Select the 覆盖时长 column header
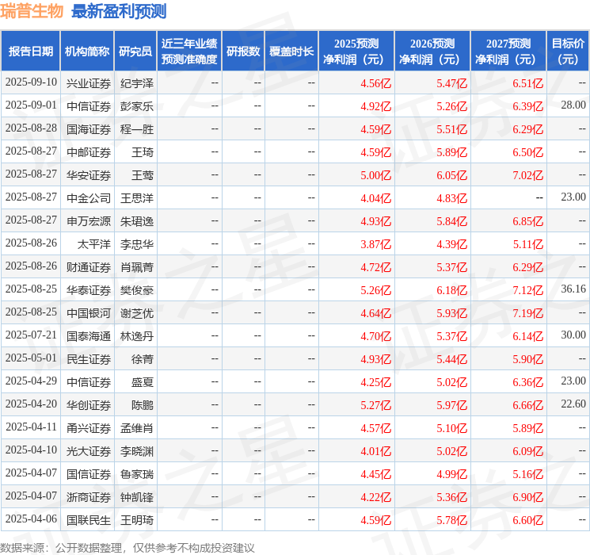590x555 pixels. coord(291,52)
